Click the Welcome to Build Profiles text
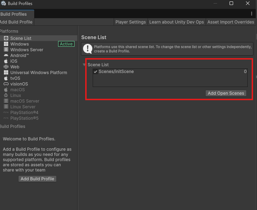The height and width of the screenshot is (210, 257). (x=29, y=139)
